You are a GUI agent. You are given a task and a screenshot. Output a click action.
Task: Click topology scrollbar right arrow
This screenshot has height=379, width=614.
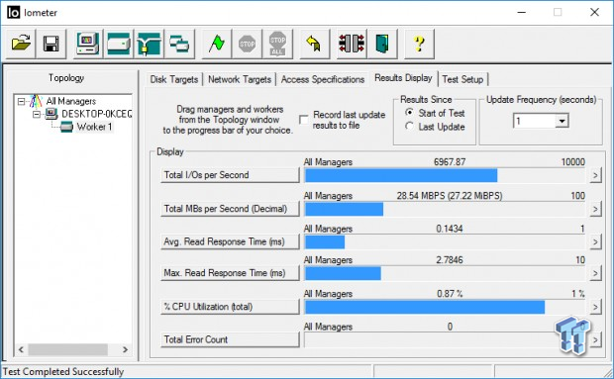pos(126,349)
